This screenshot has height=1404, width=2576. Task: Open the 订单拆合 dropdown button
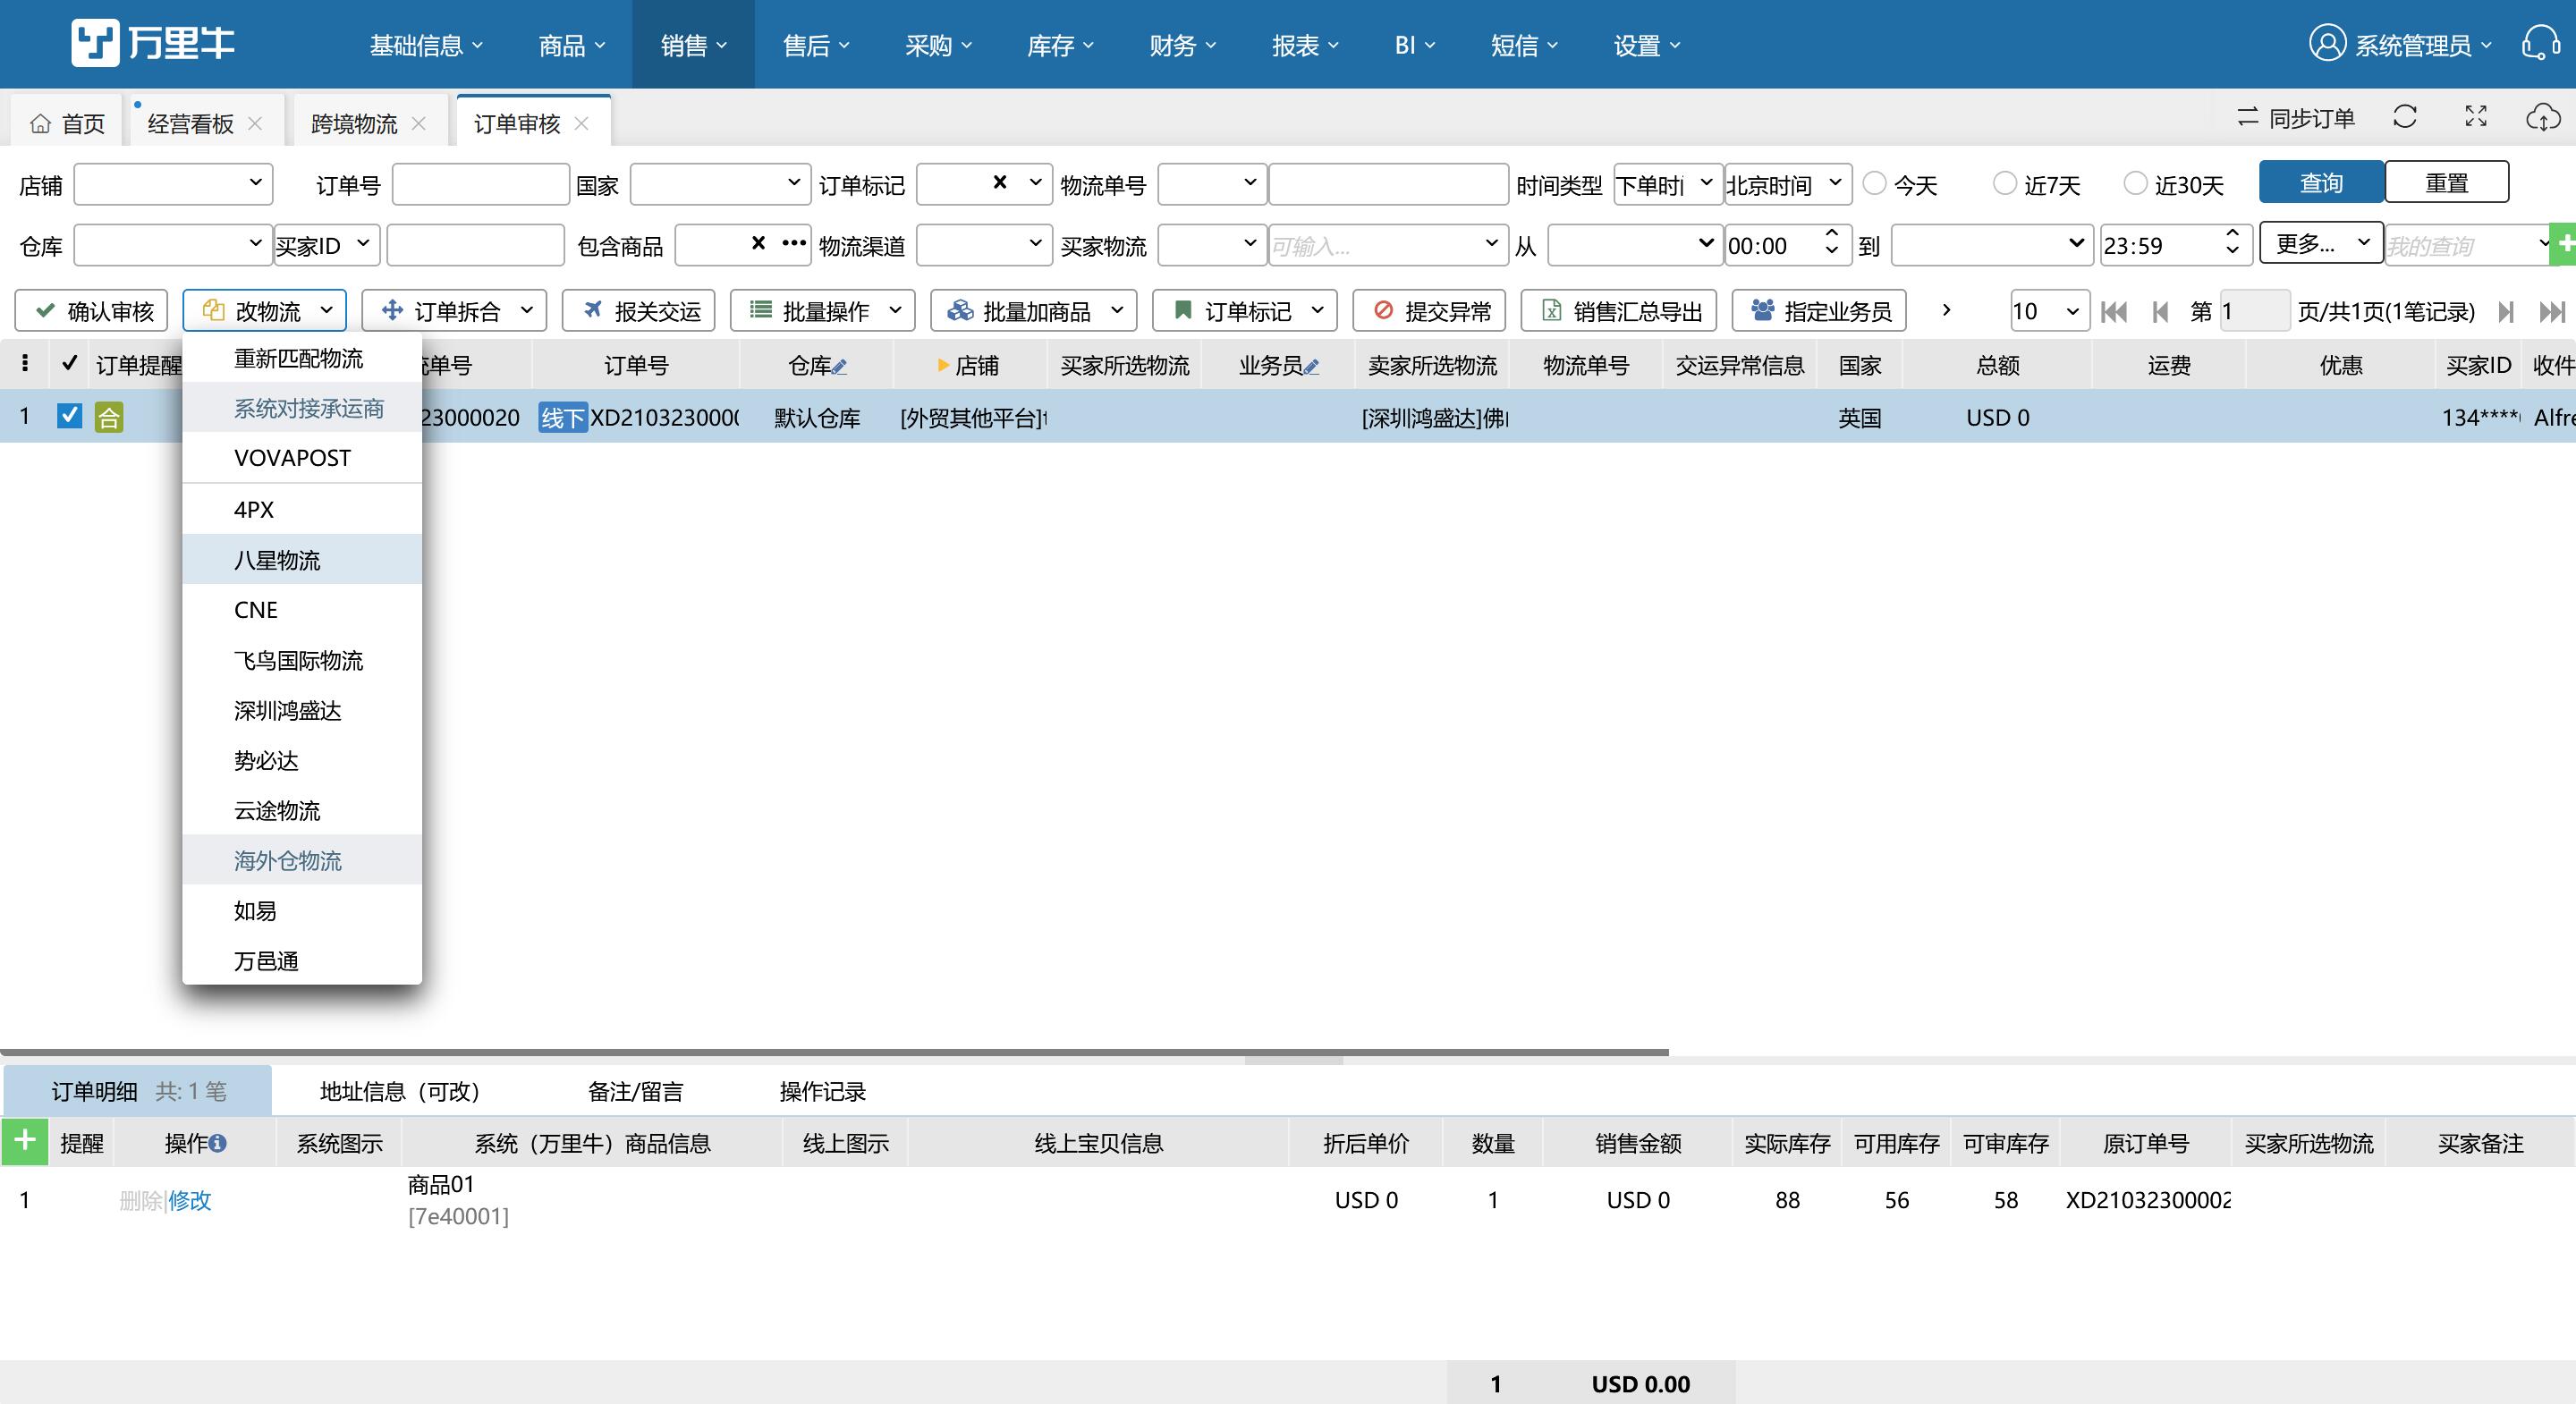click(454, 311)
